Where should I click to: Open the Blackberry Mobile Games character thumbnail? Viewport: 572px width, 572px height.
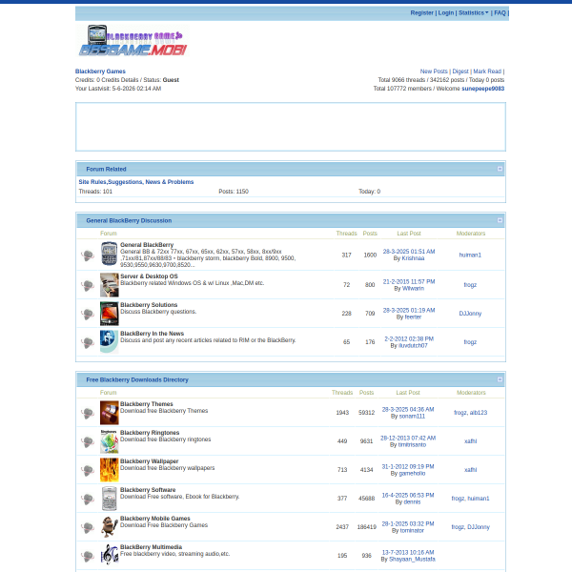click(x=109, y=527)
